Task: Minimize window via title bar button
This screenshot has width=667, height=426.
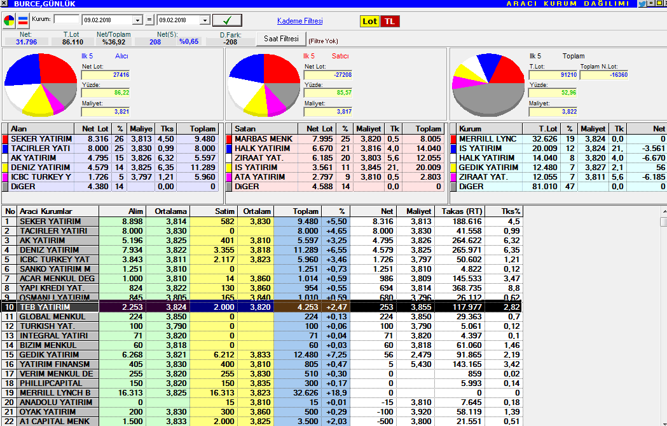Action: [650, 3]
